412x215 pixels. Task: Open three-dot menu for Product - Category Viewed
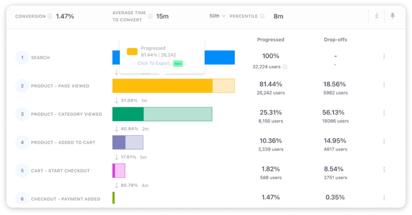pyautogui.click(x=384, y=113)
